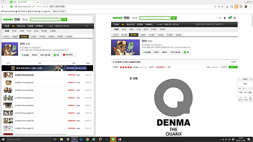Click the browser address bar
Image resolution: width=253 pixels, height=142 pixels.
(x=113, y=7)
